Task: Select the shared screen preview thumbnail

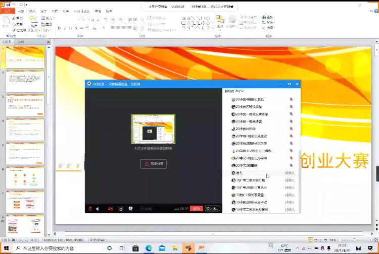Action: (153, 130)
